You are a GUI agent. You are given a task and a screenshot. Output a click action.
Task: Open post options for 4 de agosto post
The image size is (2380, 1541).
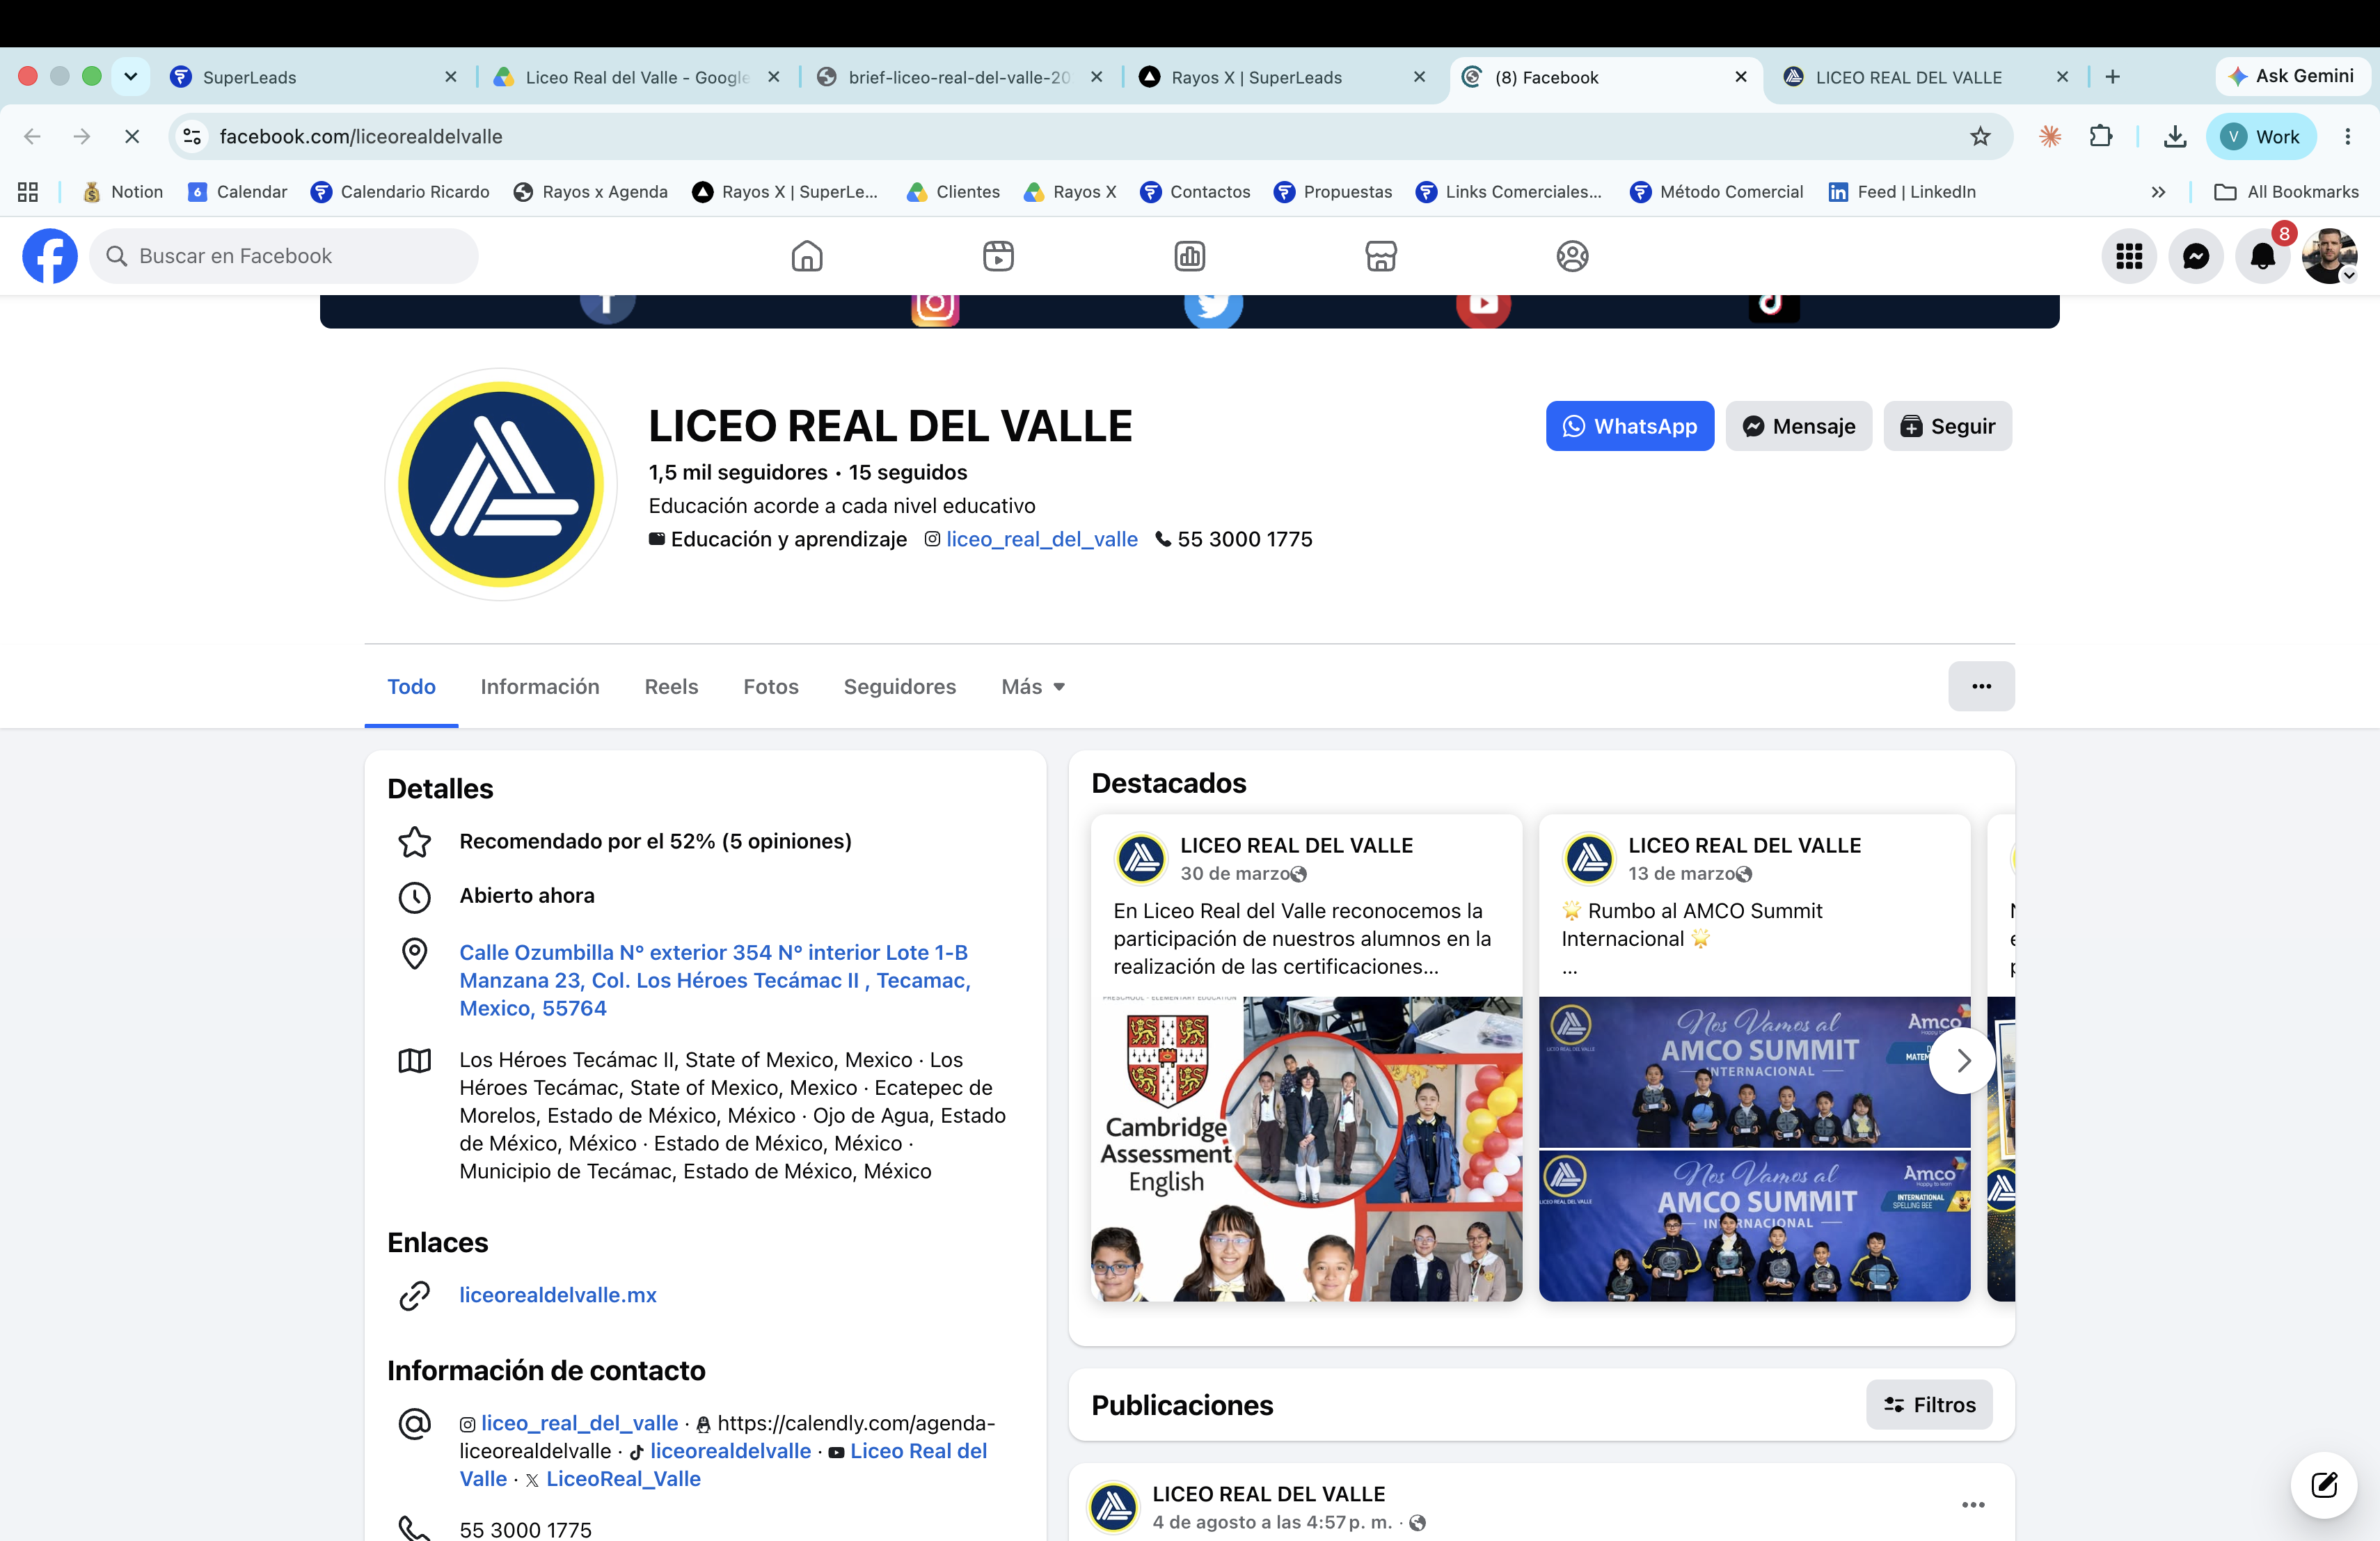click(1973, 1504)
